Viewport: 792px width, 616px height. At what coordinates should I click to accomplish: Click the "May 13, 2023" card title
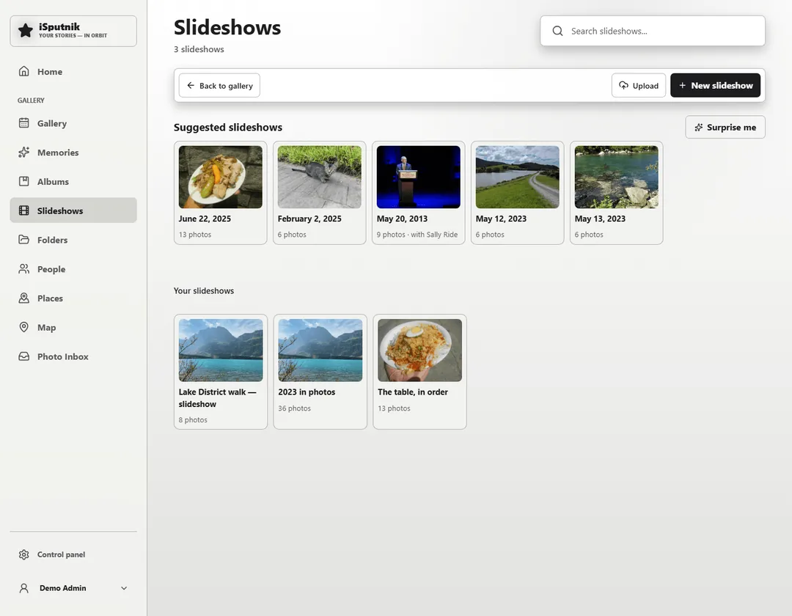(x=600, y=219)
